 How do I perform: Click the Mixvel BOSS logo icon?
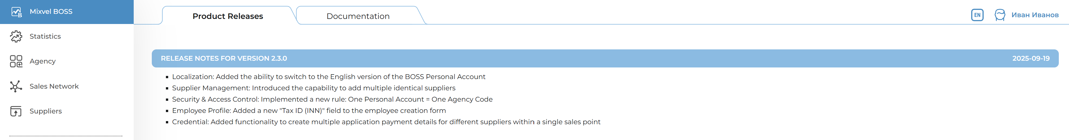coord(16,12)
